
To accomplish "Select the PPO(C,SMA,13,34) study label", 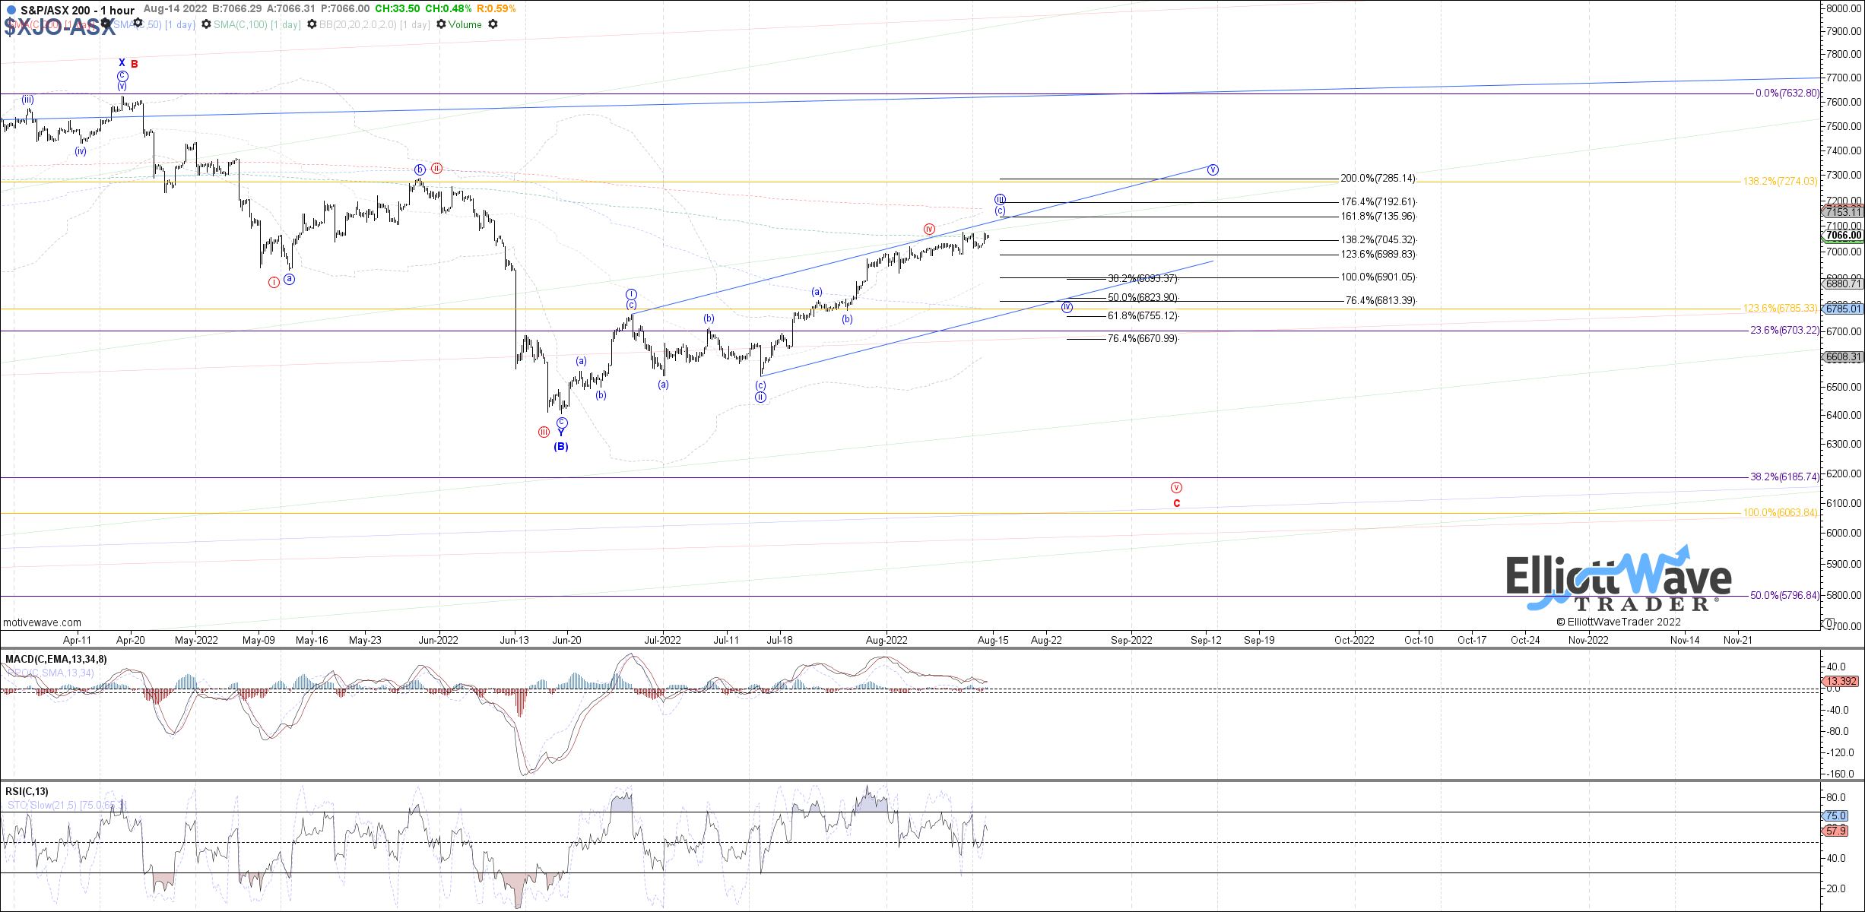I will click(x=50, y=673).
